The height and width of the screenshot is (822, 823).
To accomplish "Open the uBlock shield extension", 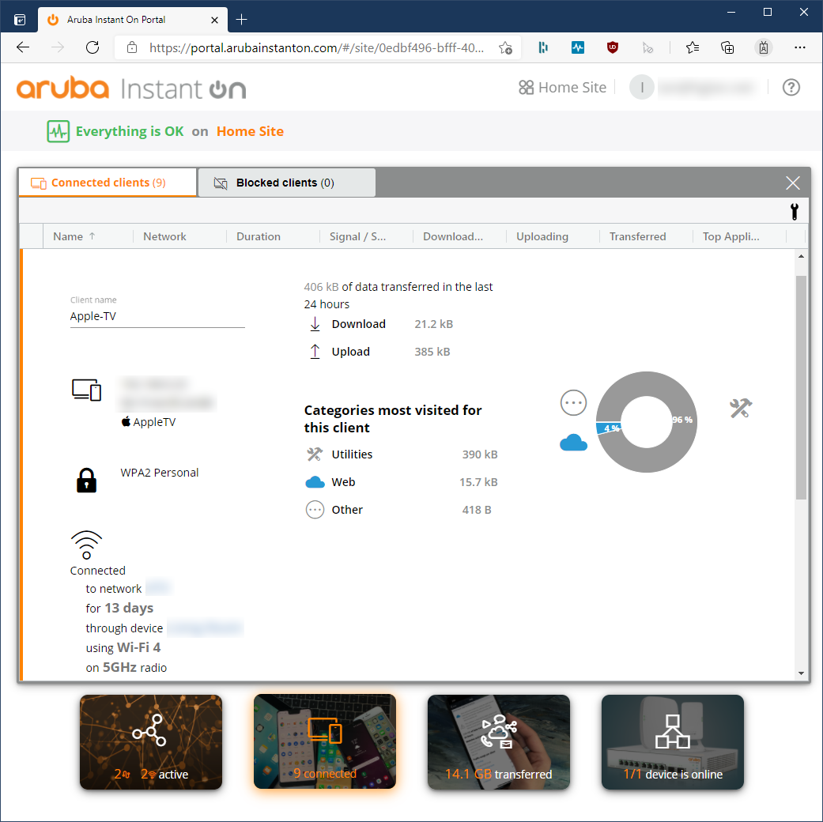I will tap(612, 47).
